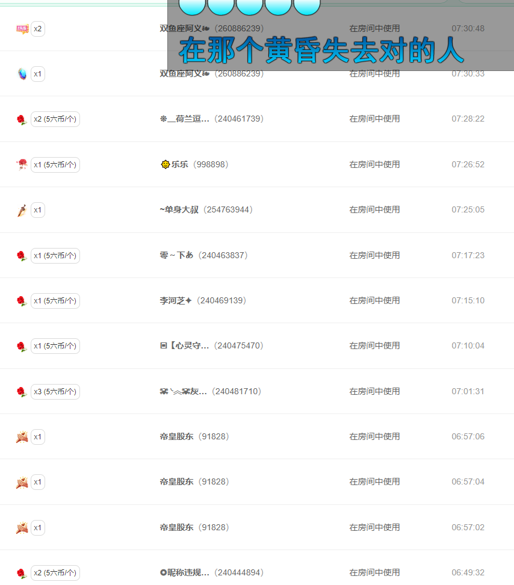Click x1 badge in ~单身大叔's row
This screenshot has height=585, width=514.
pyautogui.click(x=38, y=210)
